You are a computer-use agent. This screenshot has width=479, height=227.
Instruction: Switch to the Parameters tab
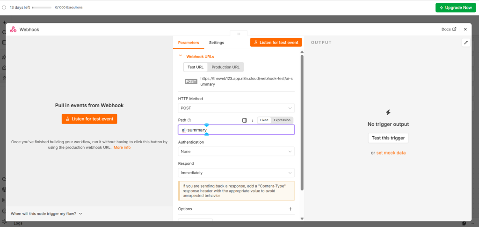coord(189,43)
